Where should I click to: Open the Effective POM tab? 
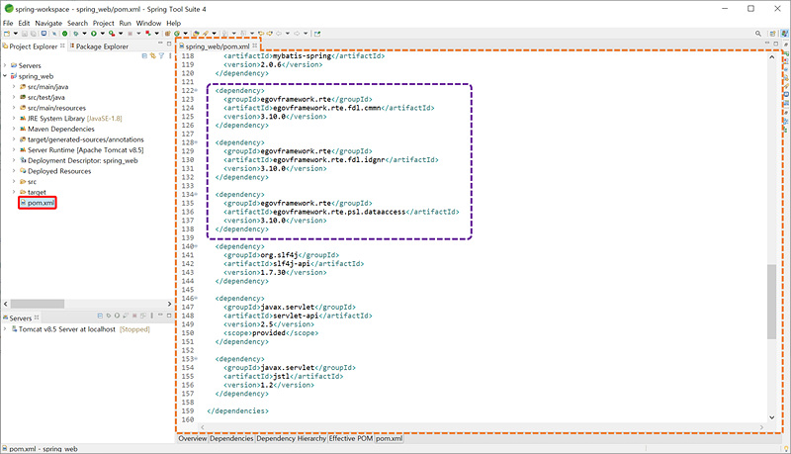pos(351,439)
